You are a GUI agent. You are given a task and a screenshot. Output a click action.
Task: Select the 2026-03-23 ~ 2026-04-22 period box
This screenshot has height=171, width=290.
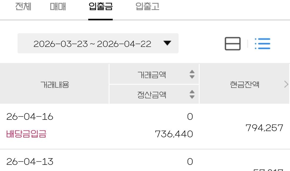coord(98,43)
